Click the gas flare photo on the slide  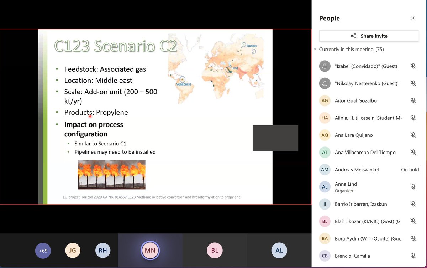pyautogui.click(x=111, y=175)
